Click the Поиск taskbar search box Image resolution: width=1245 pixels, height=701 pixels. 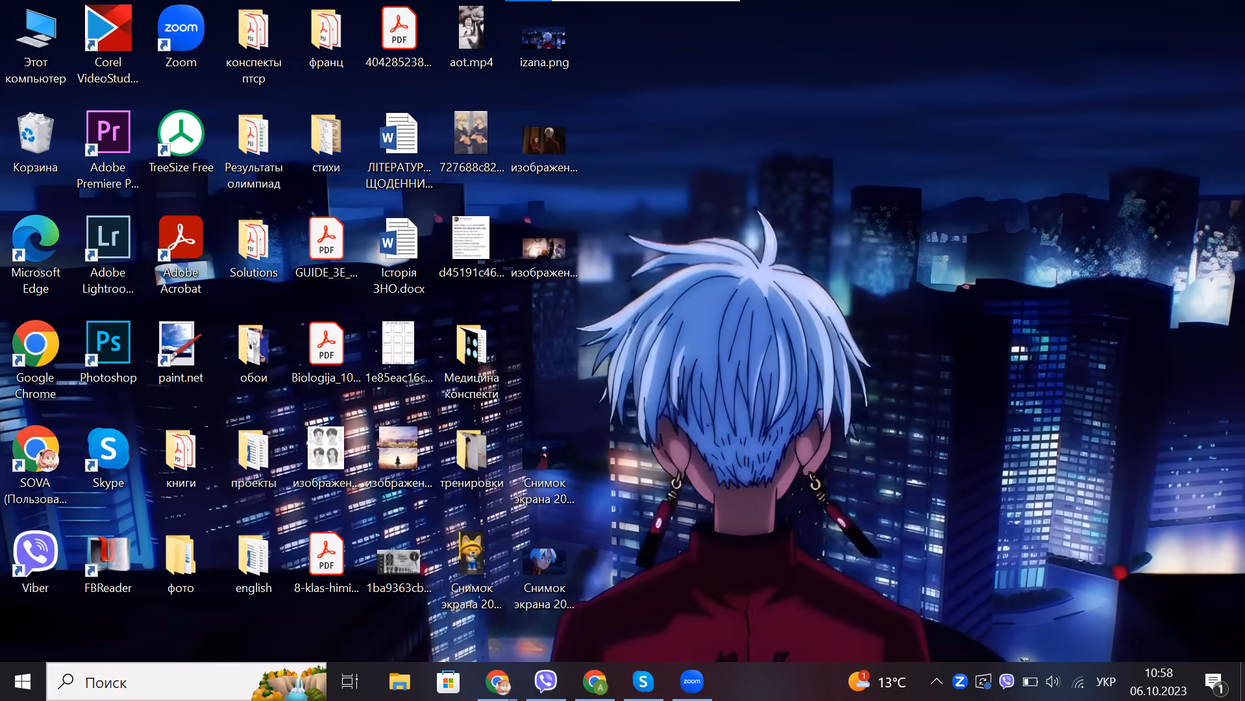tap(187, 682)
